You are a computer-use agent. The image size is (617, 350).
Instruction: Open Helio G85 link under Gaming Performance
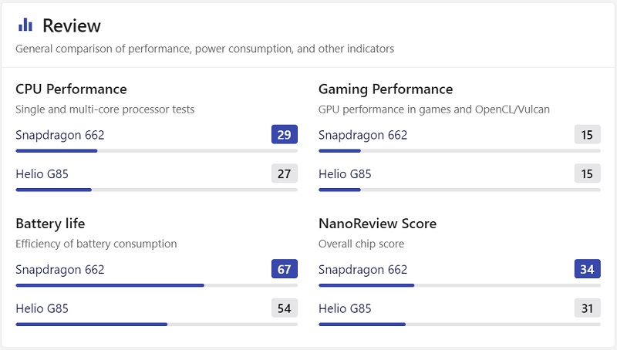point(345,173)
